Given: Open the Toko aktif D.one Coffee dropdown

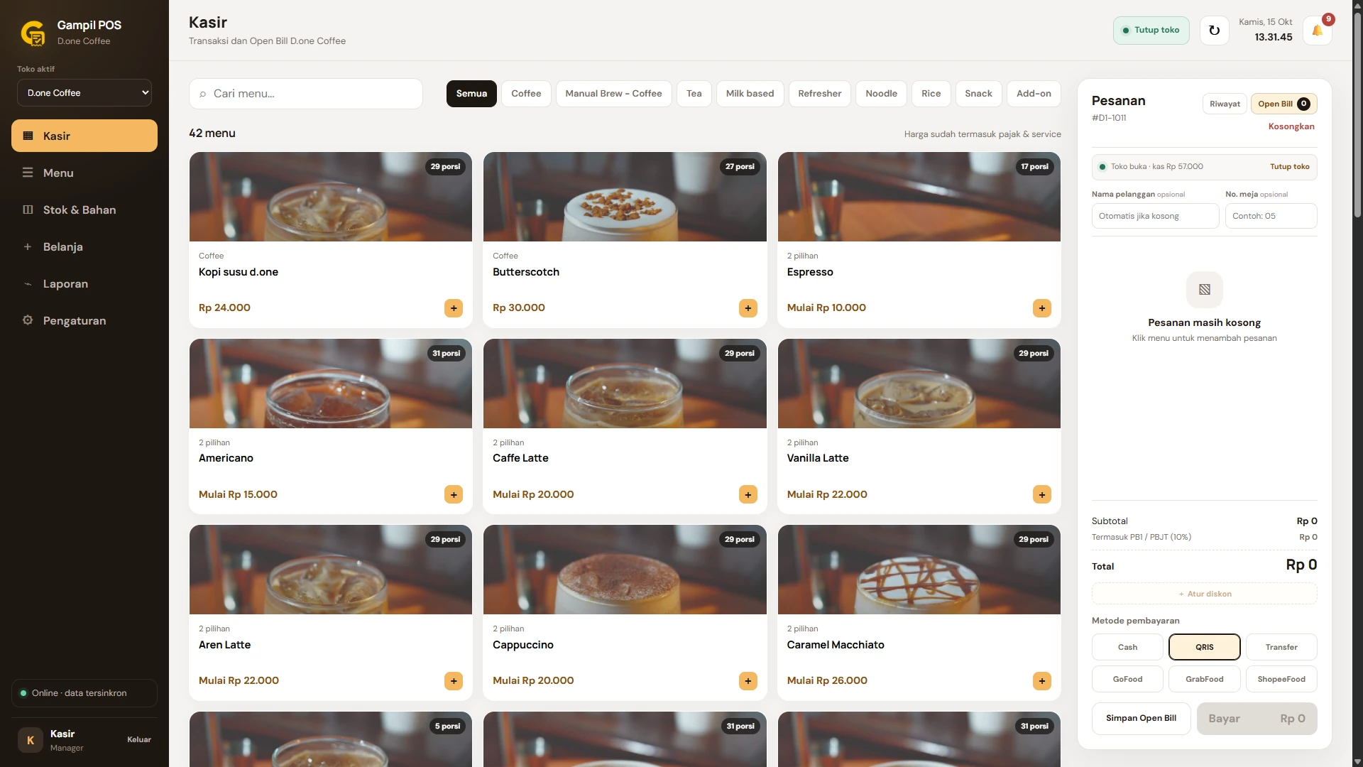Looking at the screenshot, I should point(84,93).
